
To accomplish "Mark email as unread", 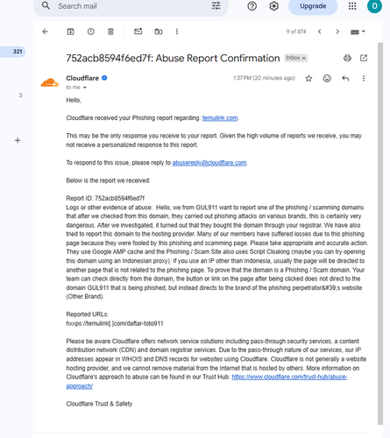I will pyautogui.click(x=138, y=32).
